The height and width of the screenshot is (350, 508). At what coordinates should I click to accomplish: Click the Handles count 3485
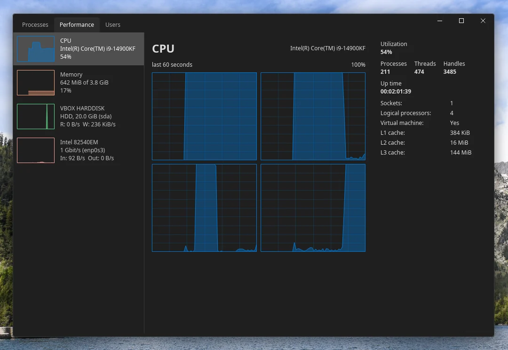[x=450, y=72]
